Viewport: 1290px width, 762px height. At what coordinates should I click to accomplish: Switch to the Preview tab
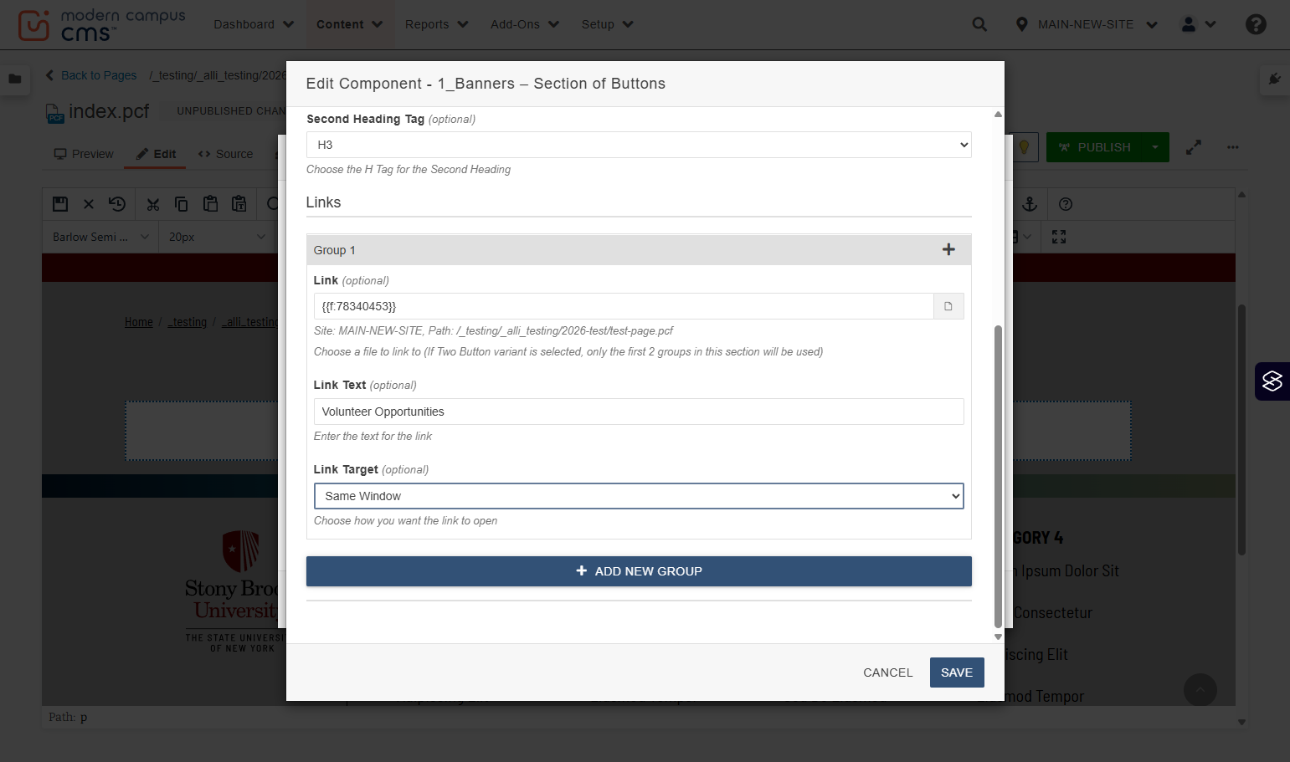[x=84, y=154]
